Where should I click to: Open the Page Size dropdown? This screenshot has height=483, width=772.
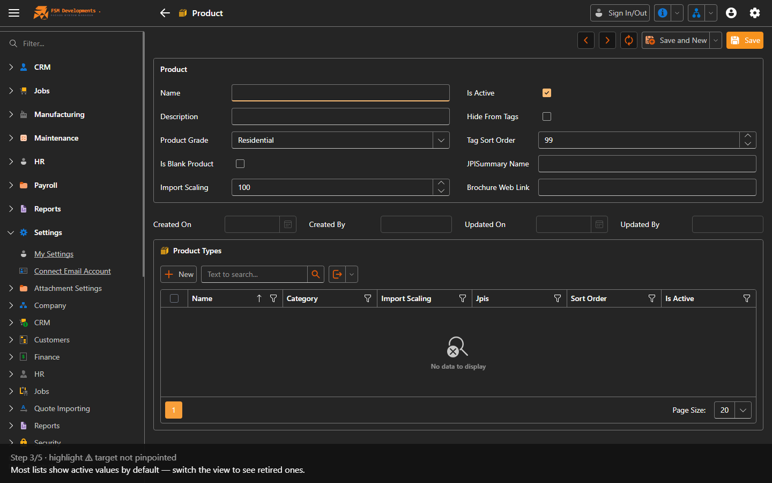coord(743,410)
